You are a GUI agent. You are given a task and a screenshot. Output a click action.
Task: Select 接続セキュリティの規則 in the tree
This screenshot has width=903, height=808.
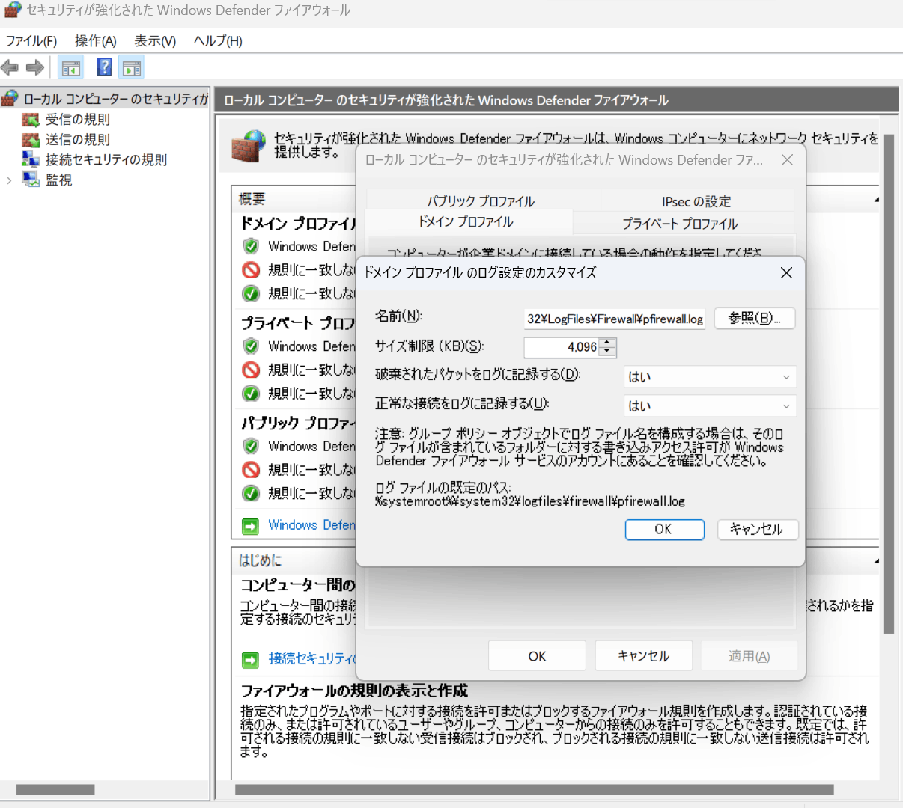click(106, 160)
